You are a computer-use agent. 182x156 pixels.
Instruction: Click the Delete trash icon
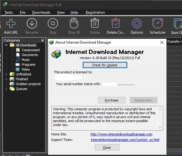click(x=95, y=23)
